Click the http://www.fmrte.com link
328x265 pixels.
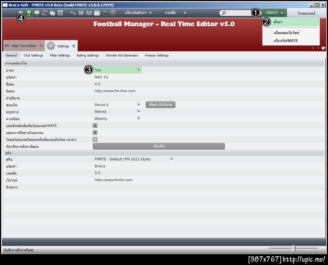pos(114,180)
